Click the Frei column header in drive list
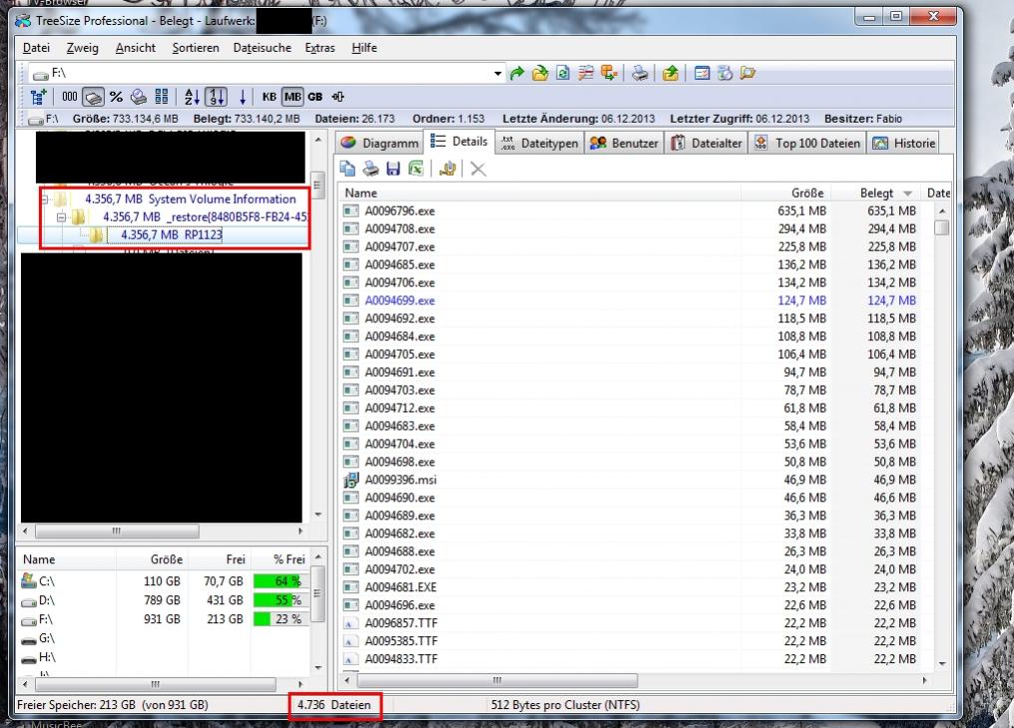Image resolution: width=1014 pixels, height=728 pixels. pyautogui.click(x=218, y=559)
